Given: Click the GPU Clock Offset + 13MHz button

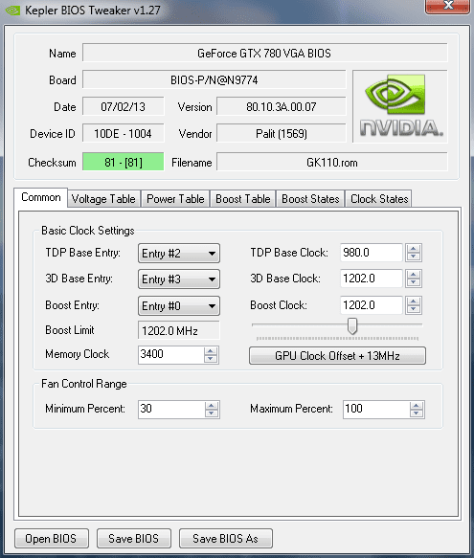Looking at the screenshot, I should pos(337,356).
